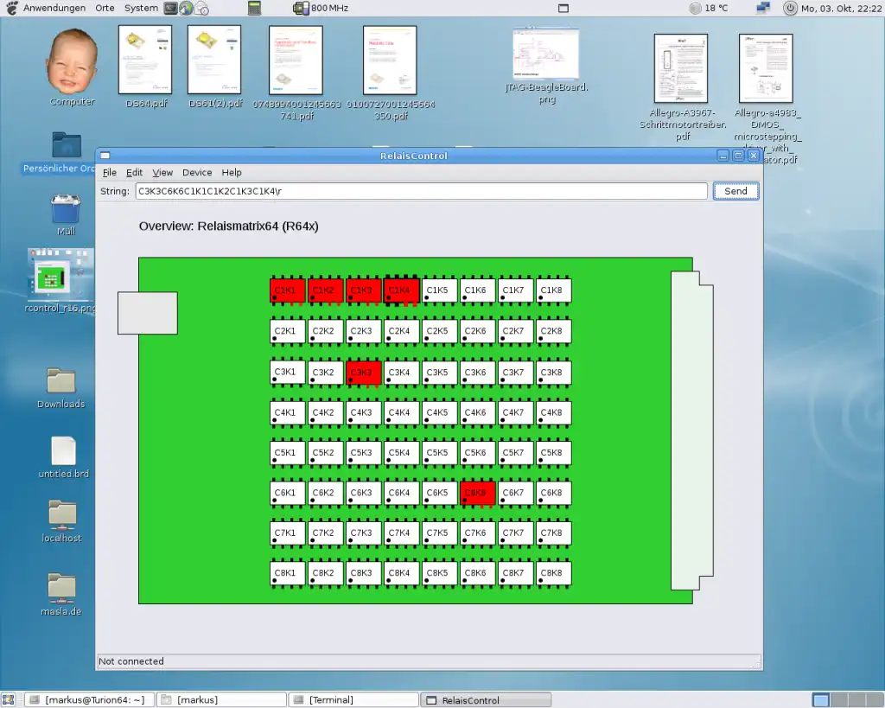Launch terminal from the top panel icon
Screen dimensions: 885x708
pos(170,8)
